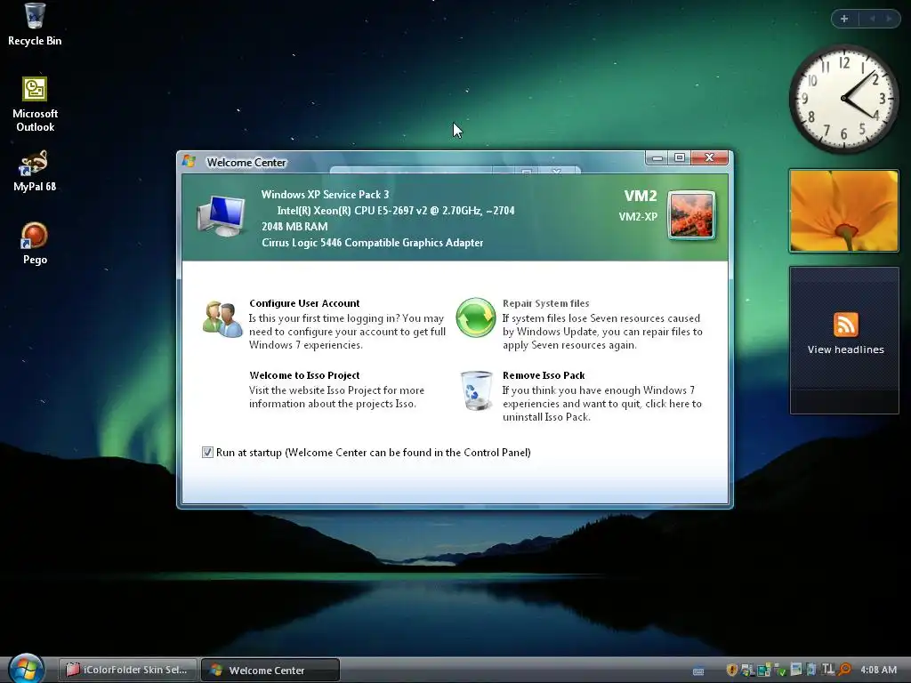The image size is (911, 683).
Task: Click View headlines in the feed gadget
Action: (845, 350)
